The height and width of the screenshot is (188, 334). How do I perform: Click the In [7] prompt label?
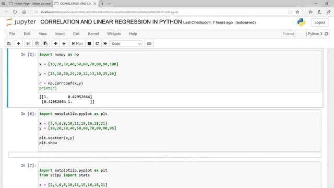(28, 166)
